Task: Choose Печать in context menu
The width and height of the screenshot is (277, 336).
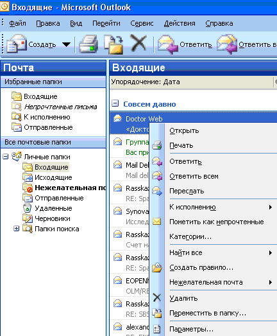Action: tap(214, 145)
